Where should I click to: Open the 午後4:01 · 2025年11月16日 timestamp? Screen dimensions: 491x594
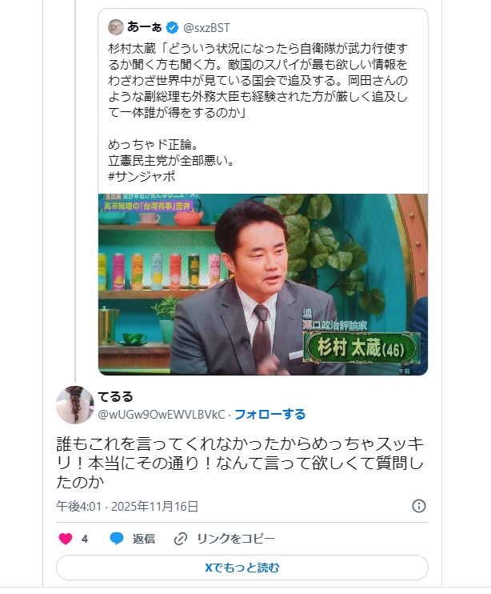click(127, 506)
